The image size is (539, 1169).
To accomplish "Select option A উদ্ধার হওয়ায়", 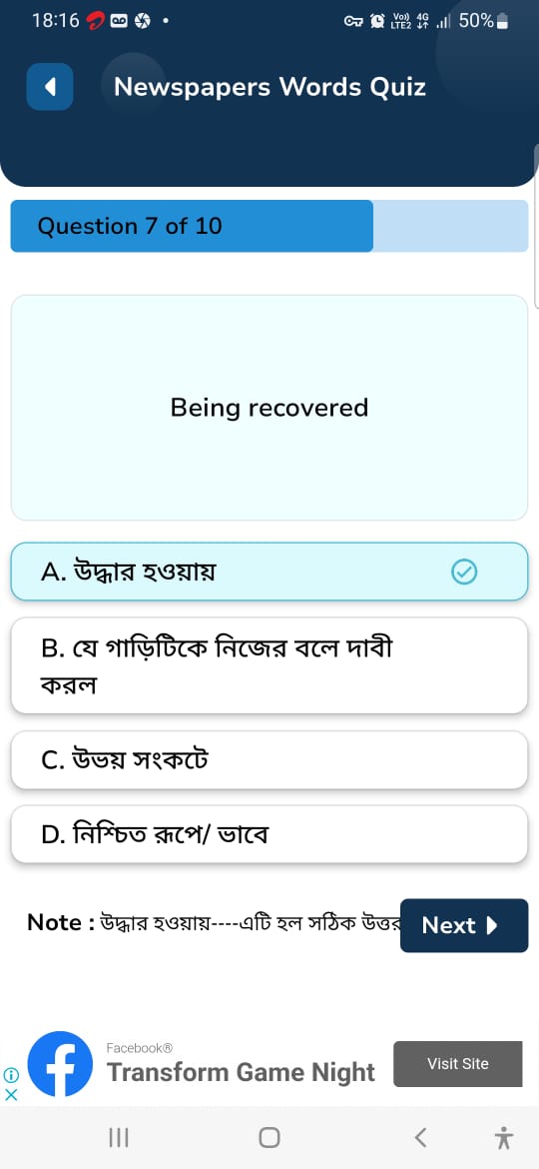I will click(x=269, y=572).
